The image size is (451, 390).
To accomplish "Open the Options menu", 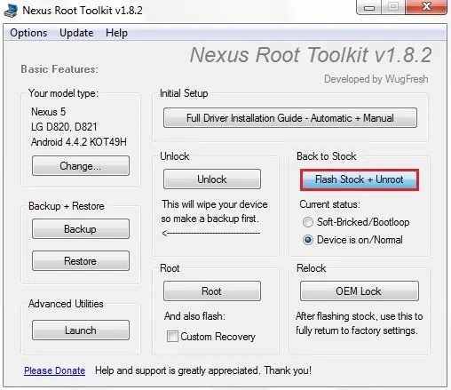I will pyautogui.click(x=28, y=33).
